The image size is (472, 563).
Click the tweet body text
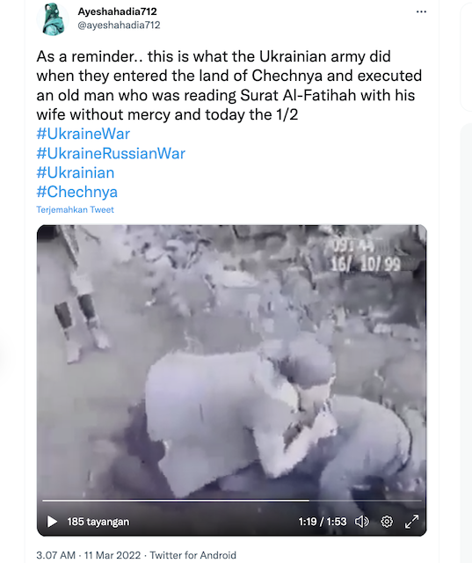pyautogui.click(x=229, y=85)
